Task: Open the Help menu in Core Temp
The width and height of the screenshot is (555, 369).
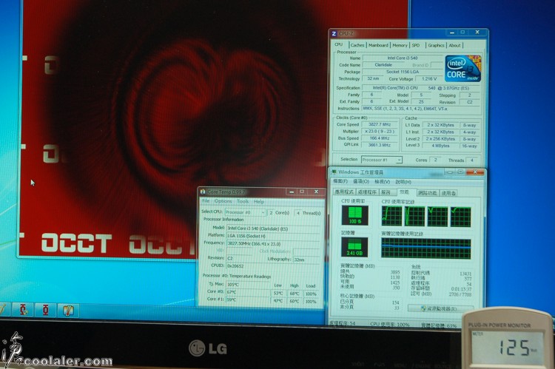Action: (x=259, y=202)
